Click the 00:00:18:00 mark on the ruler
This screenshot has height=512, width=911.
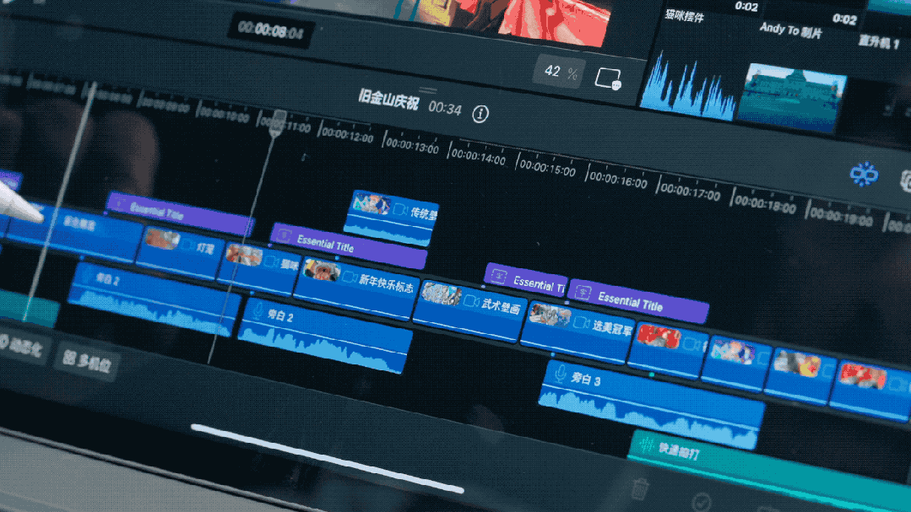[x=765, y=203]
